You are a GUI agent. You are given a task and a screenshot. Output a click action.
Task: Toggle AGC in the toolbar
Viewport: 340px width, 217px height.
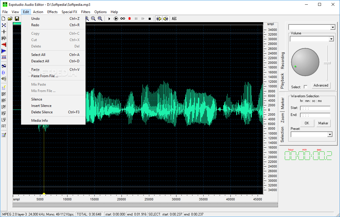(x=174, y=19)
